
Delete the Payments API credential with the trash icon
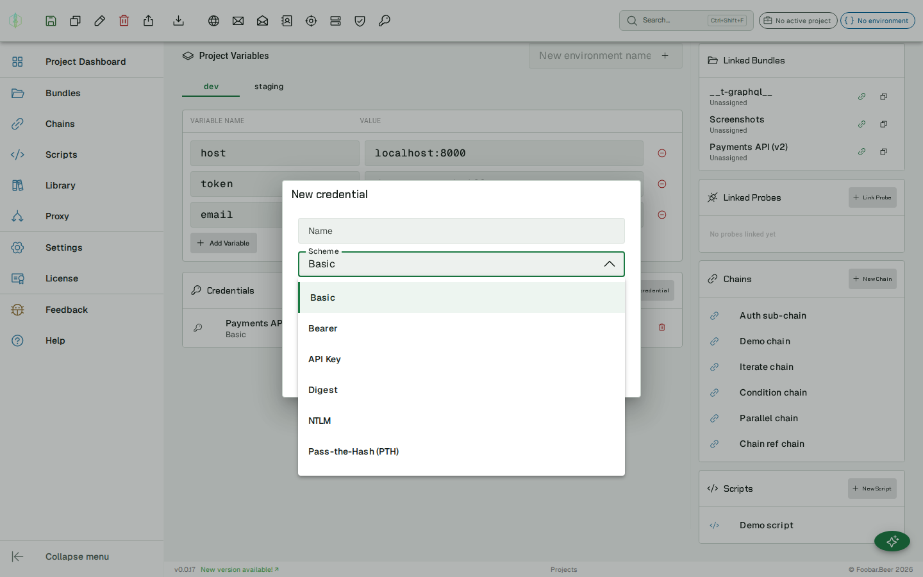click(662, 327)
